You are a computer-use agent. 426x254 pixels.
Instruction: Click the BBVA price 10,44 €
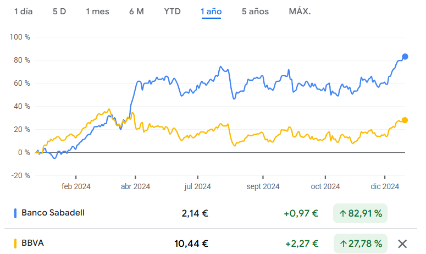coord(192,244)
